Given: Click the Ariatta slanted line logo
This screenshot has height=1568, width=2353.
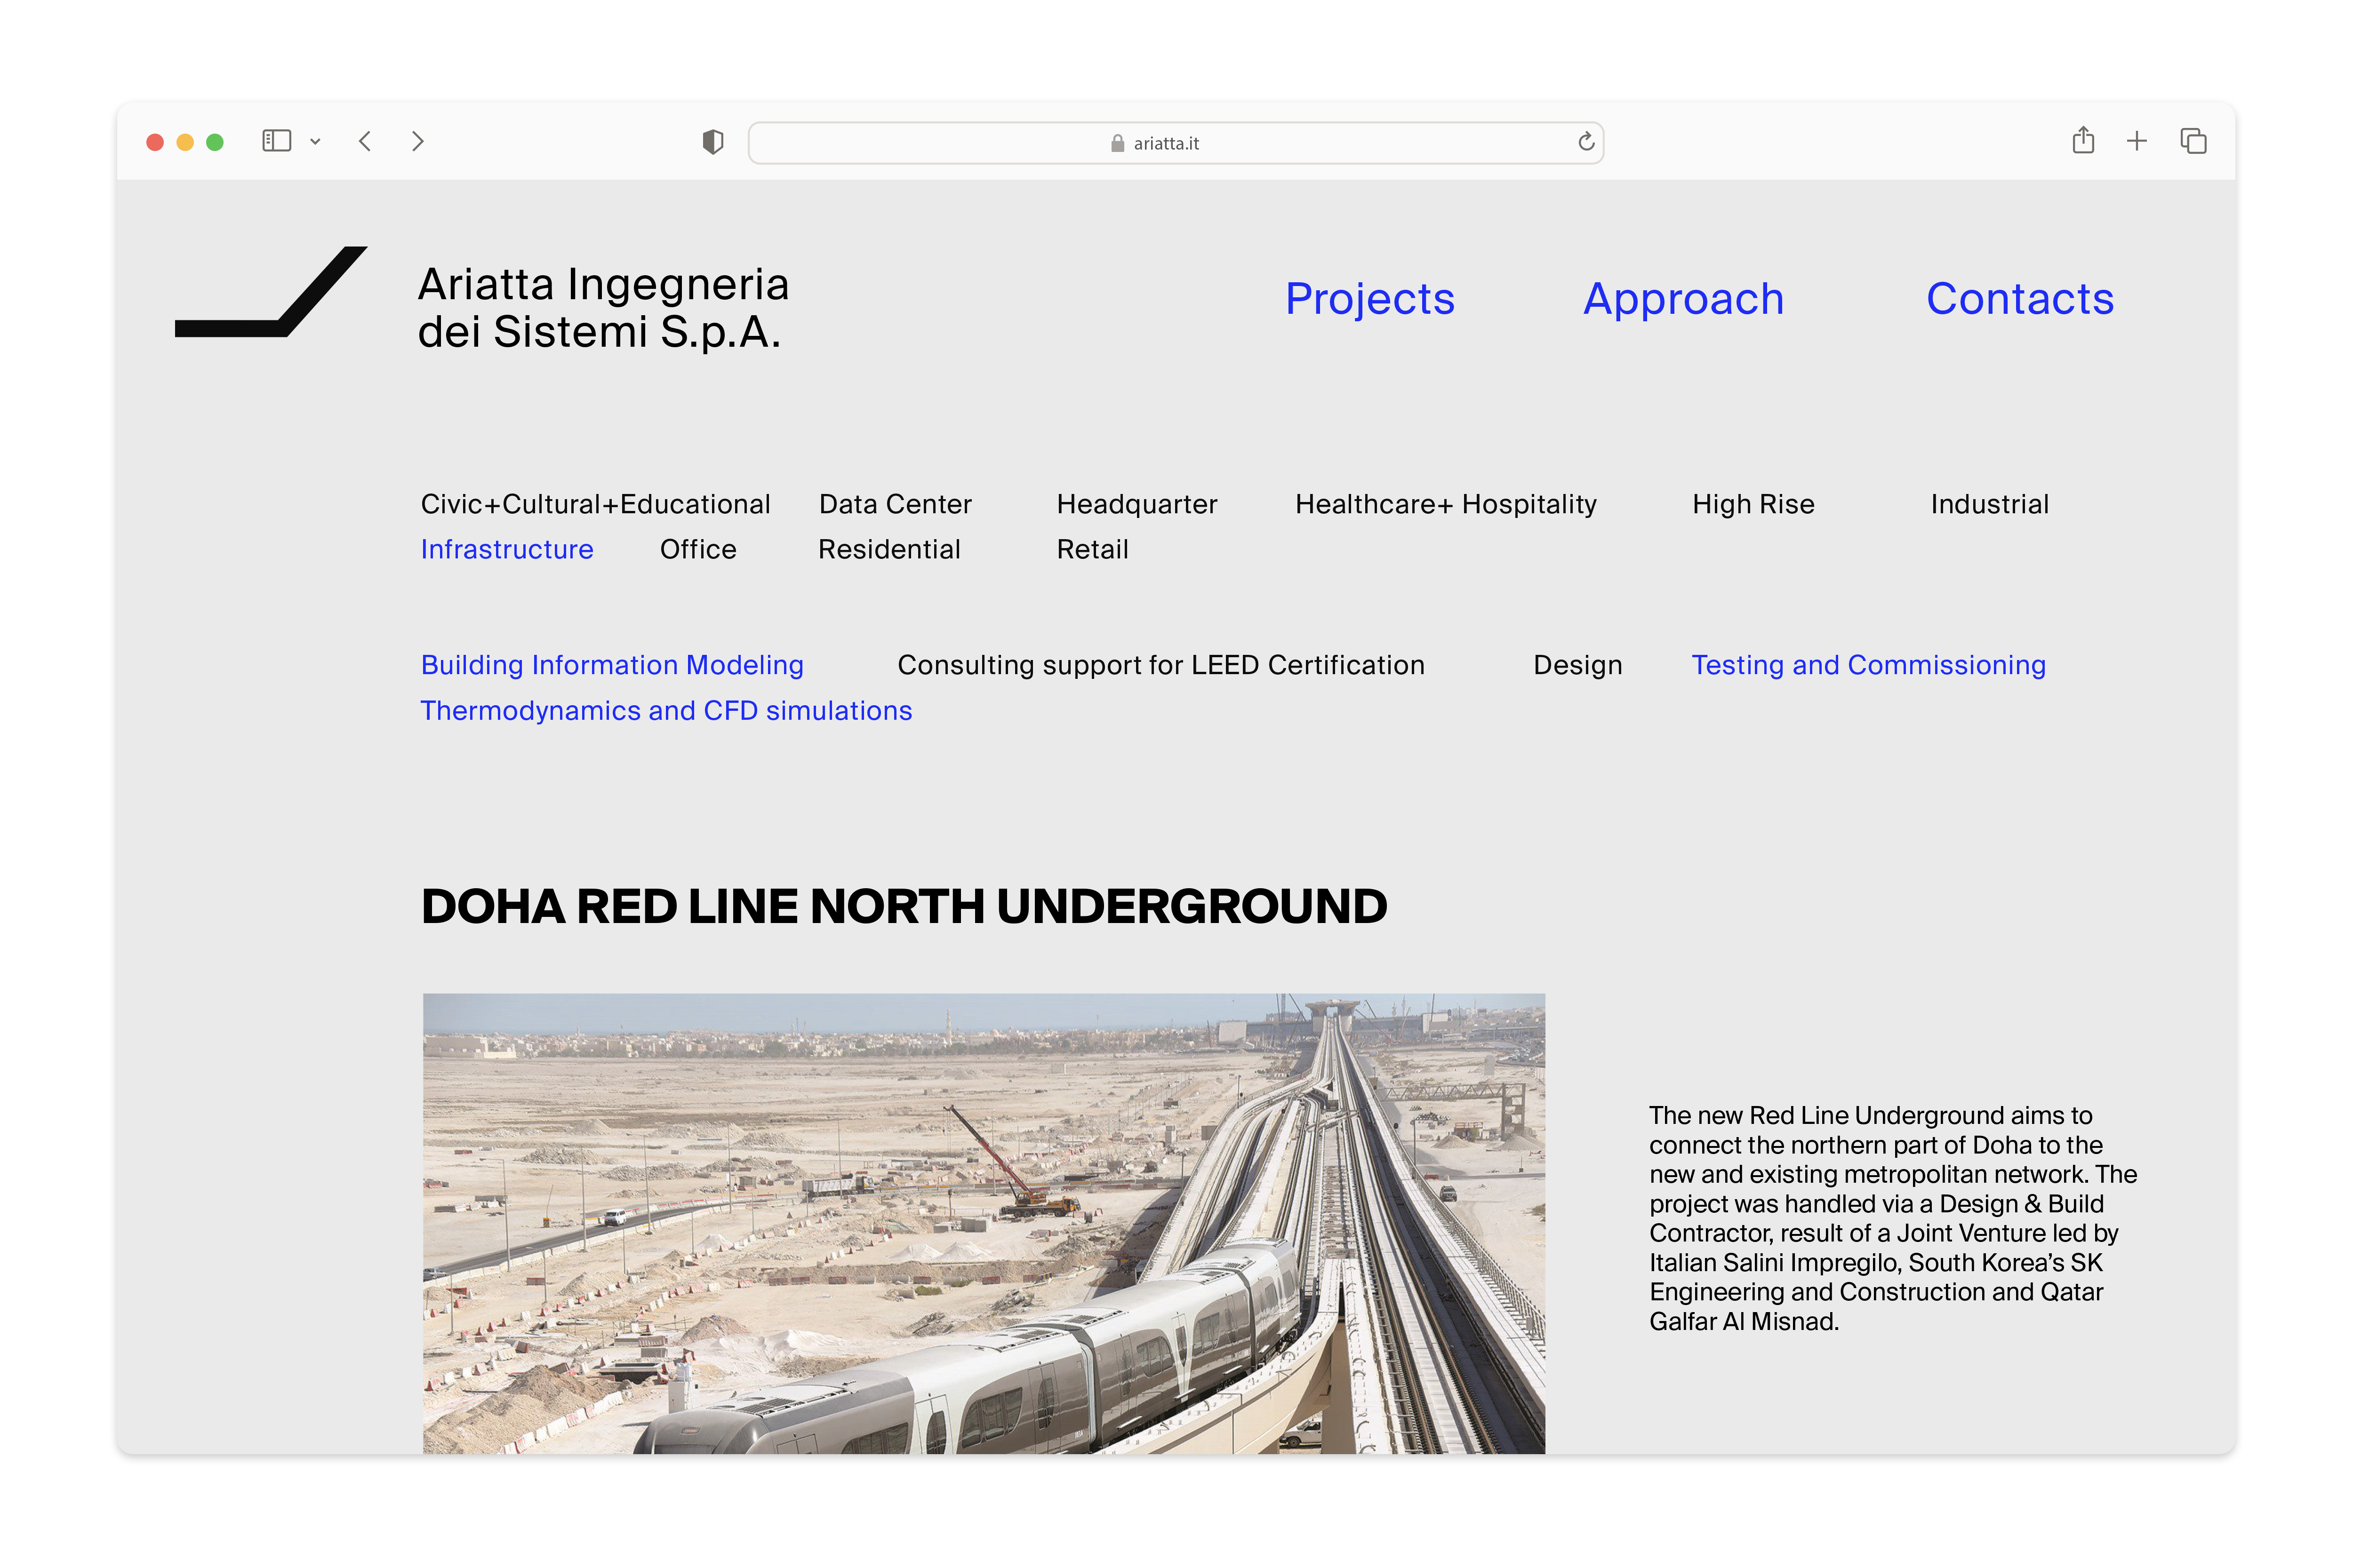Looking at the screenshot, I should tap(271, 292).
